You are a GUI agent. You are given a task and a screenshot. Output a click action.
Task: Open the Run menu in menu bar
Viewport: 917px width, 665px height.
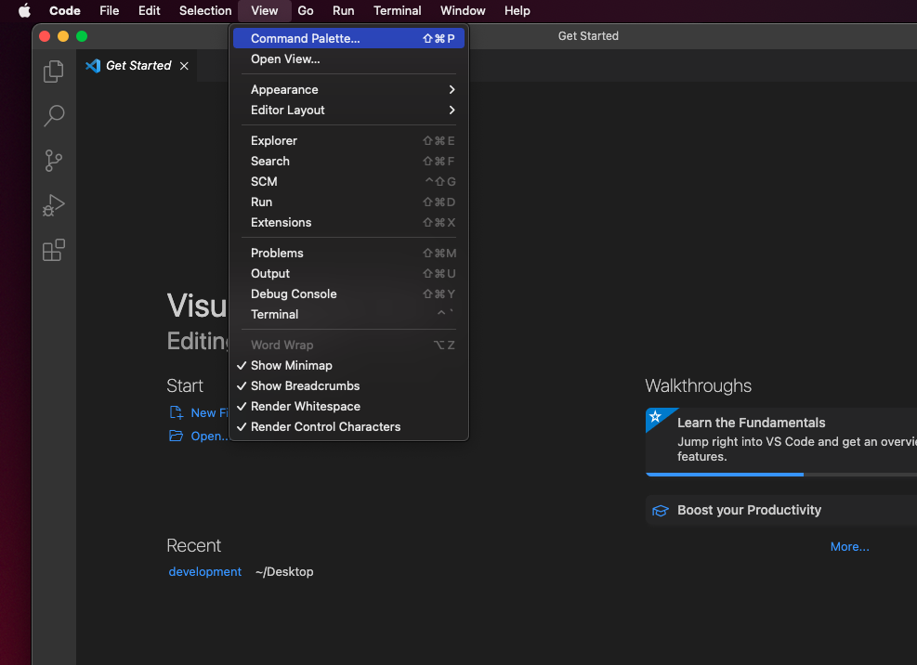coord(343,10)
